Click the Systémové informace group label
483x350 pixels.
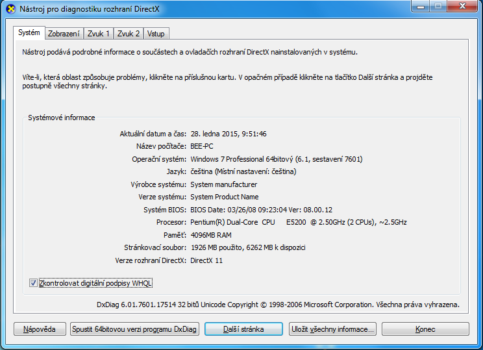point(62,118)
